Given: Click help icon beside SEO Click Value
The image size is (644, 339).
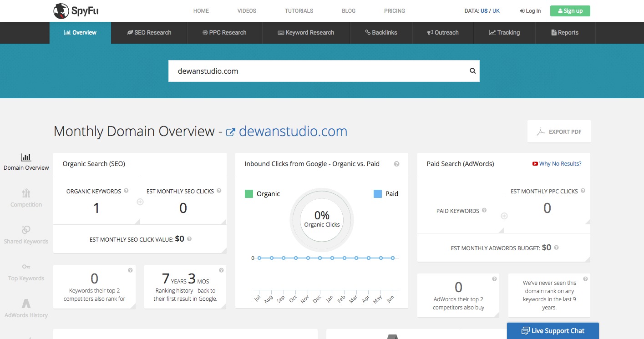Looking at the screenshot, I should pyautogui.click(x=189, y=239).
